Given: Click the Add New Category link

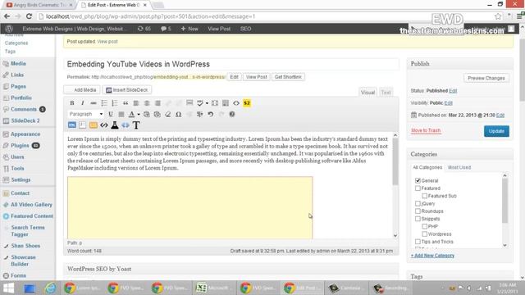Looking at the screenshot, I should [432, 256].
